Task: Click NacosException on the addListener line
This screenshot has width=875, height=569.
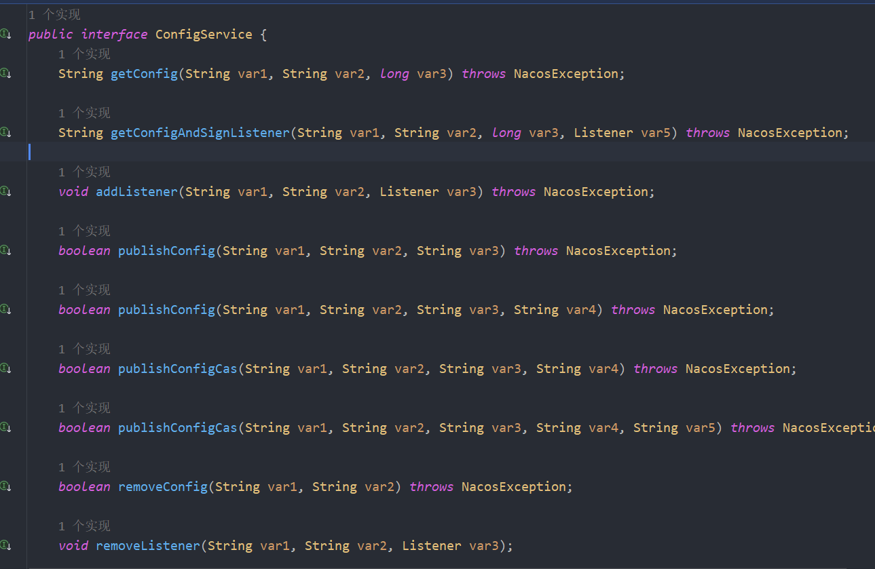Action: 596,192
